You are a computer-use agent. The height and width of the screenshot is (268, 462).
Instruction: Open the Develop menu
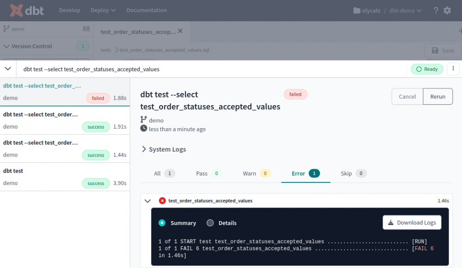[x=69, y=10]
